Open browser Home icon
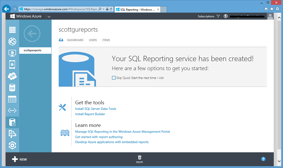The height and width of the screenshot is (168, 283). click(266, 9)
